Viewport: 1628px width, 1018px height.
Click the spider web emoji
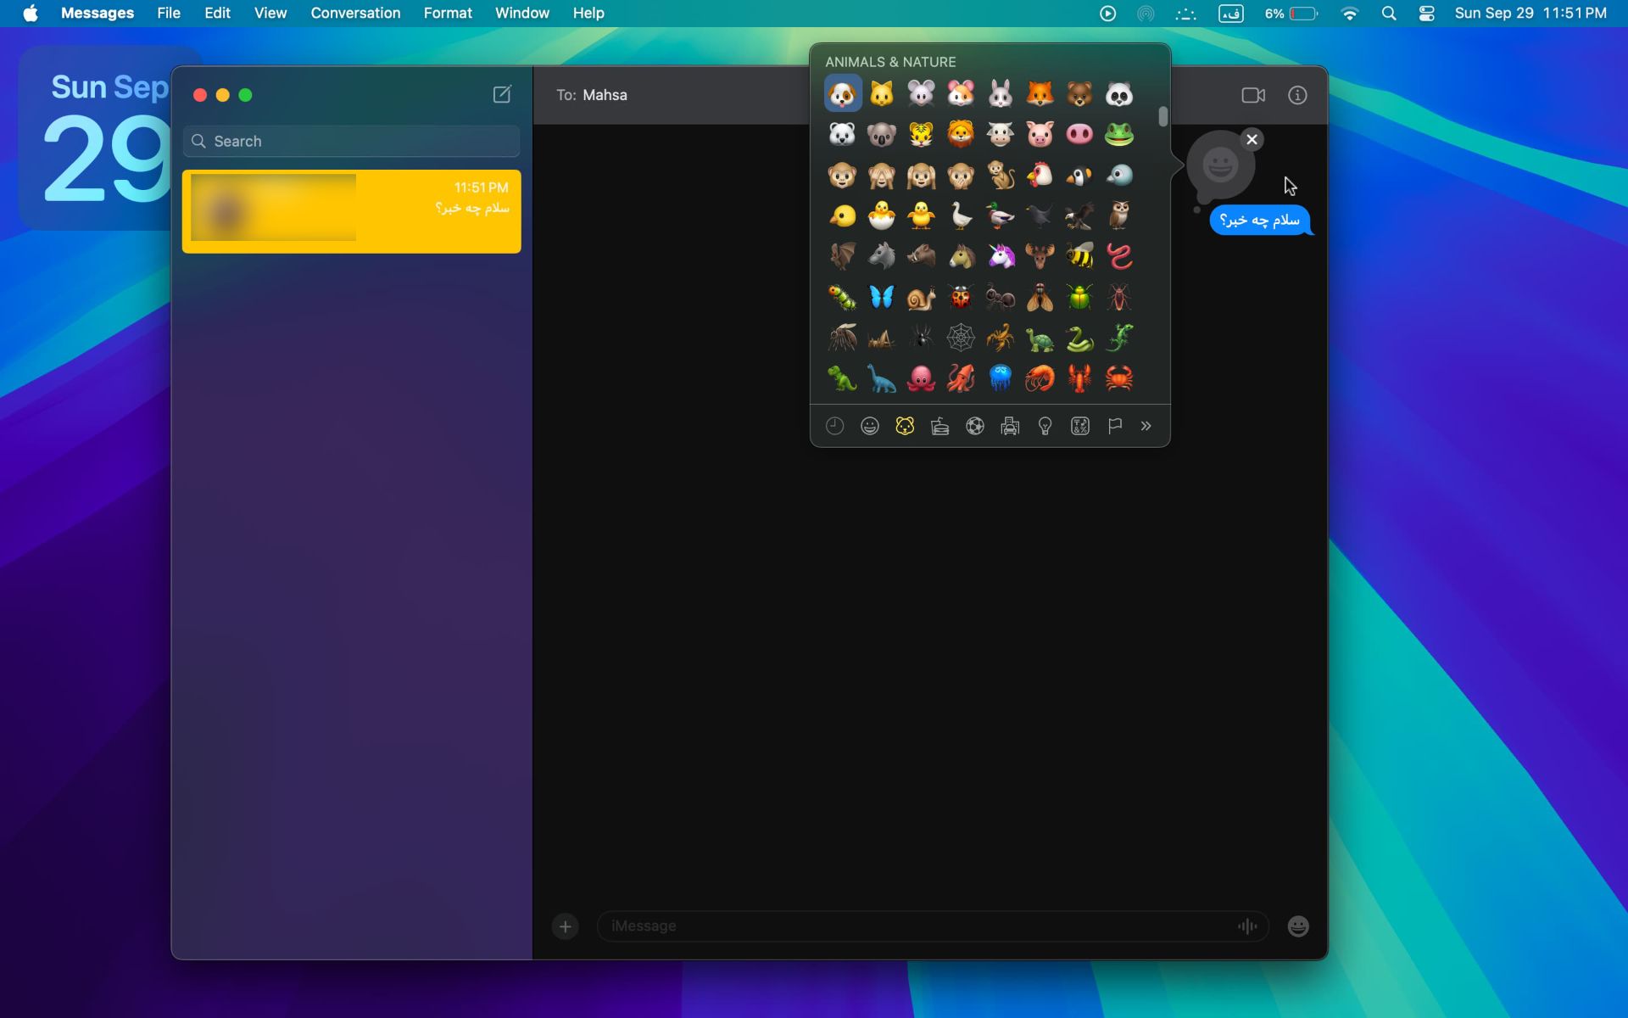(x=961, y=337)
